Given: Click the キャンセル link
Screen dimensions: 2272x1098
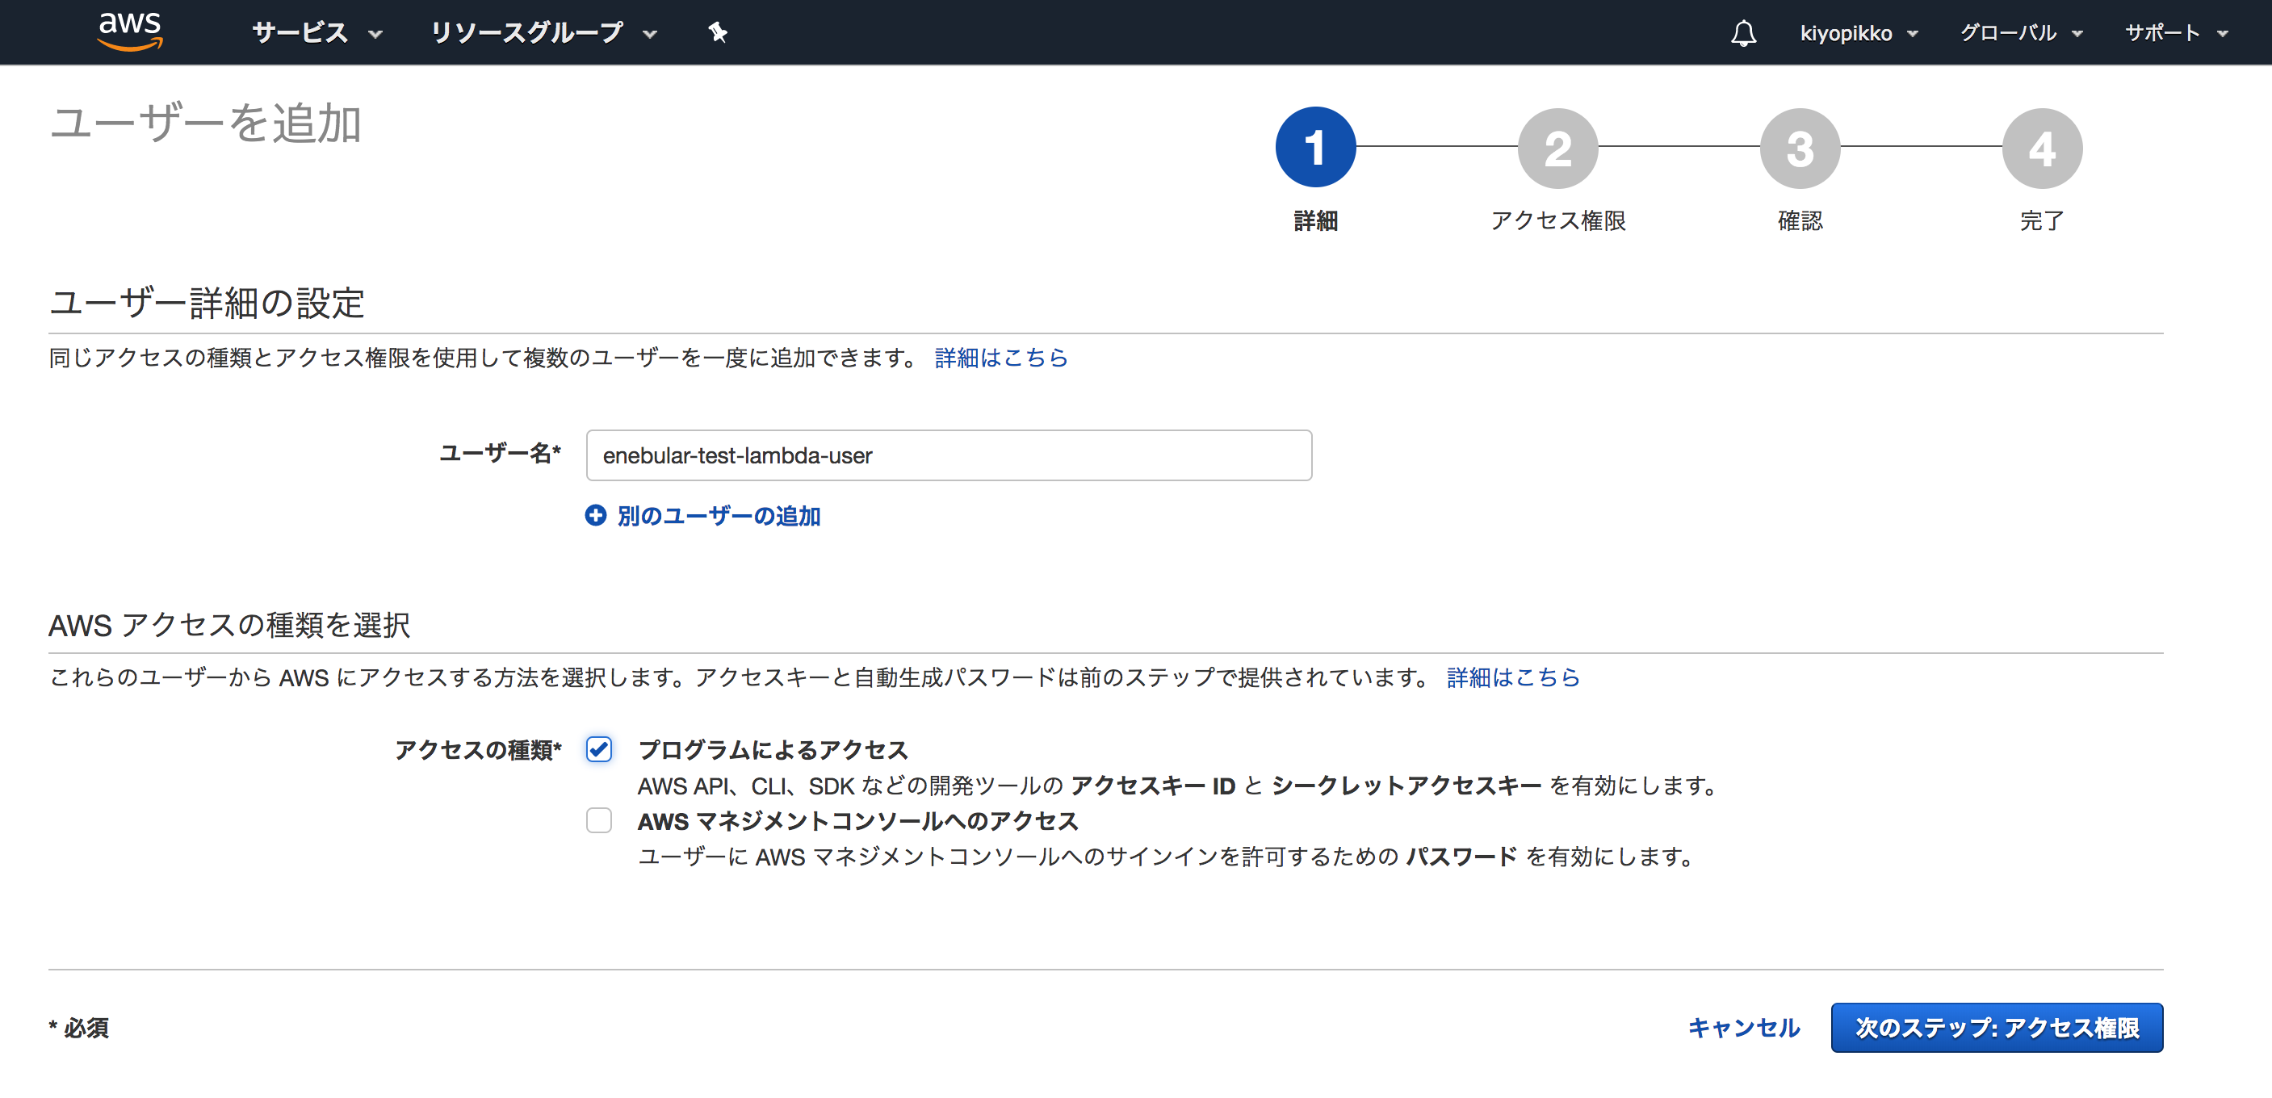Looking at the screenshot, I should [x=1743, y=1028].
